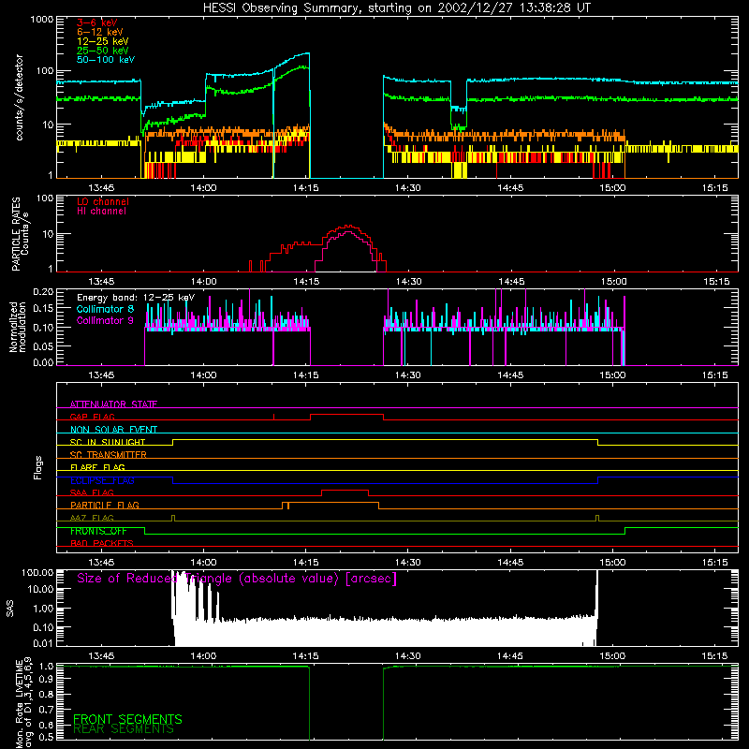
Task: Click the '14:45' tick below the SAS panel
Action: click(x=510, y=656)
